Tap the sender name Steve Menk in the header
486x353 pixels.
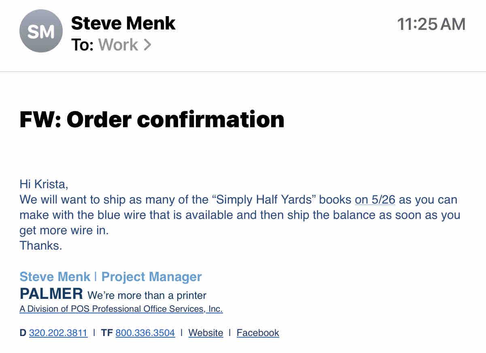[123, 23]
